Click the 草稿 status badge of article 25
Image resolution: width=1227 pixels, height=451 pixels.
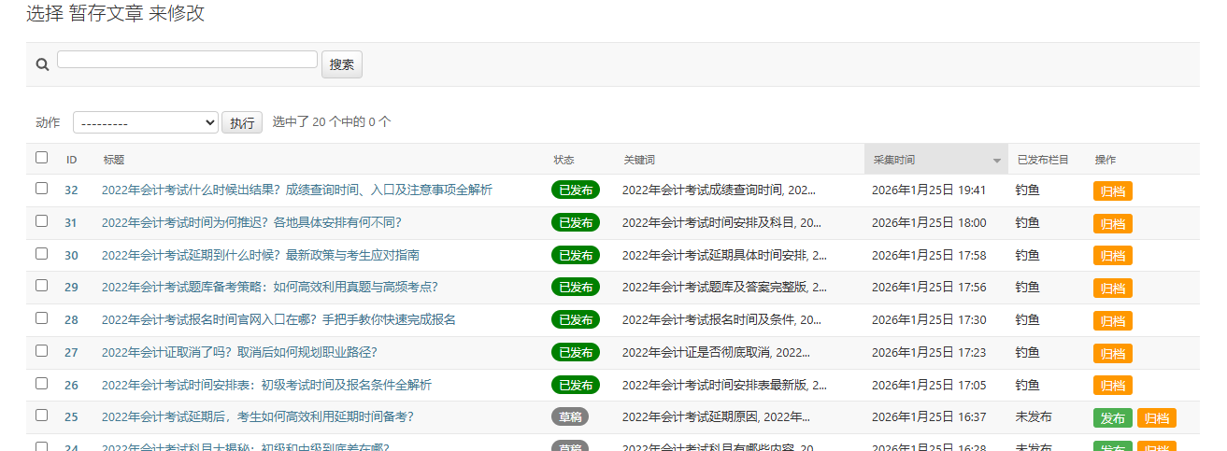pos(569,417)
